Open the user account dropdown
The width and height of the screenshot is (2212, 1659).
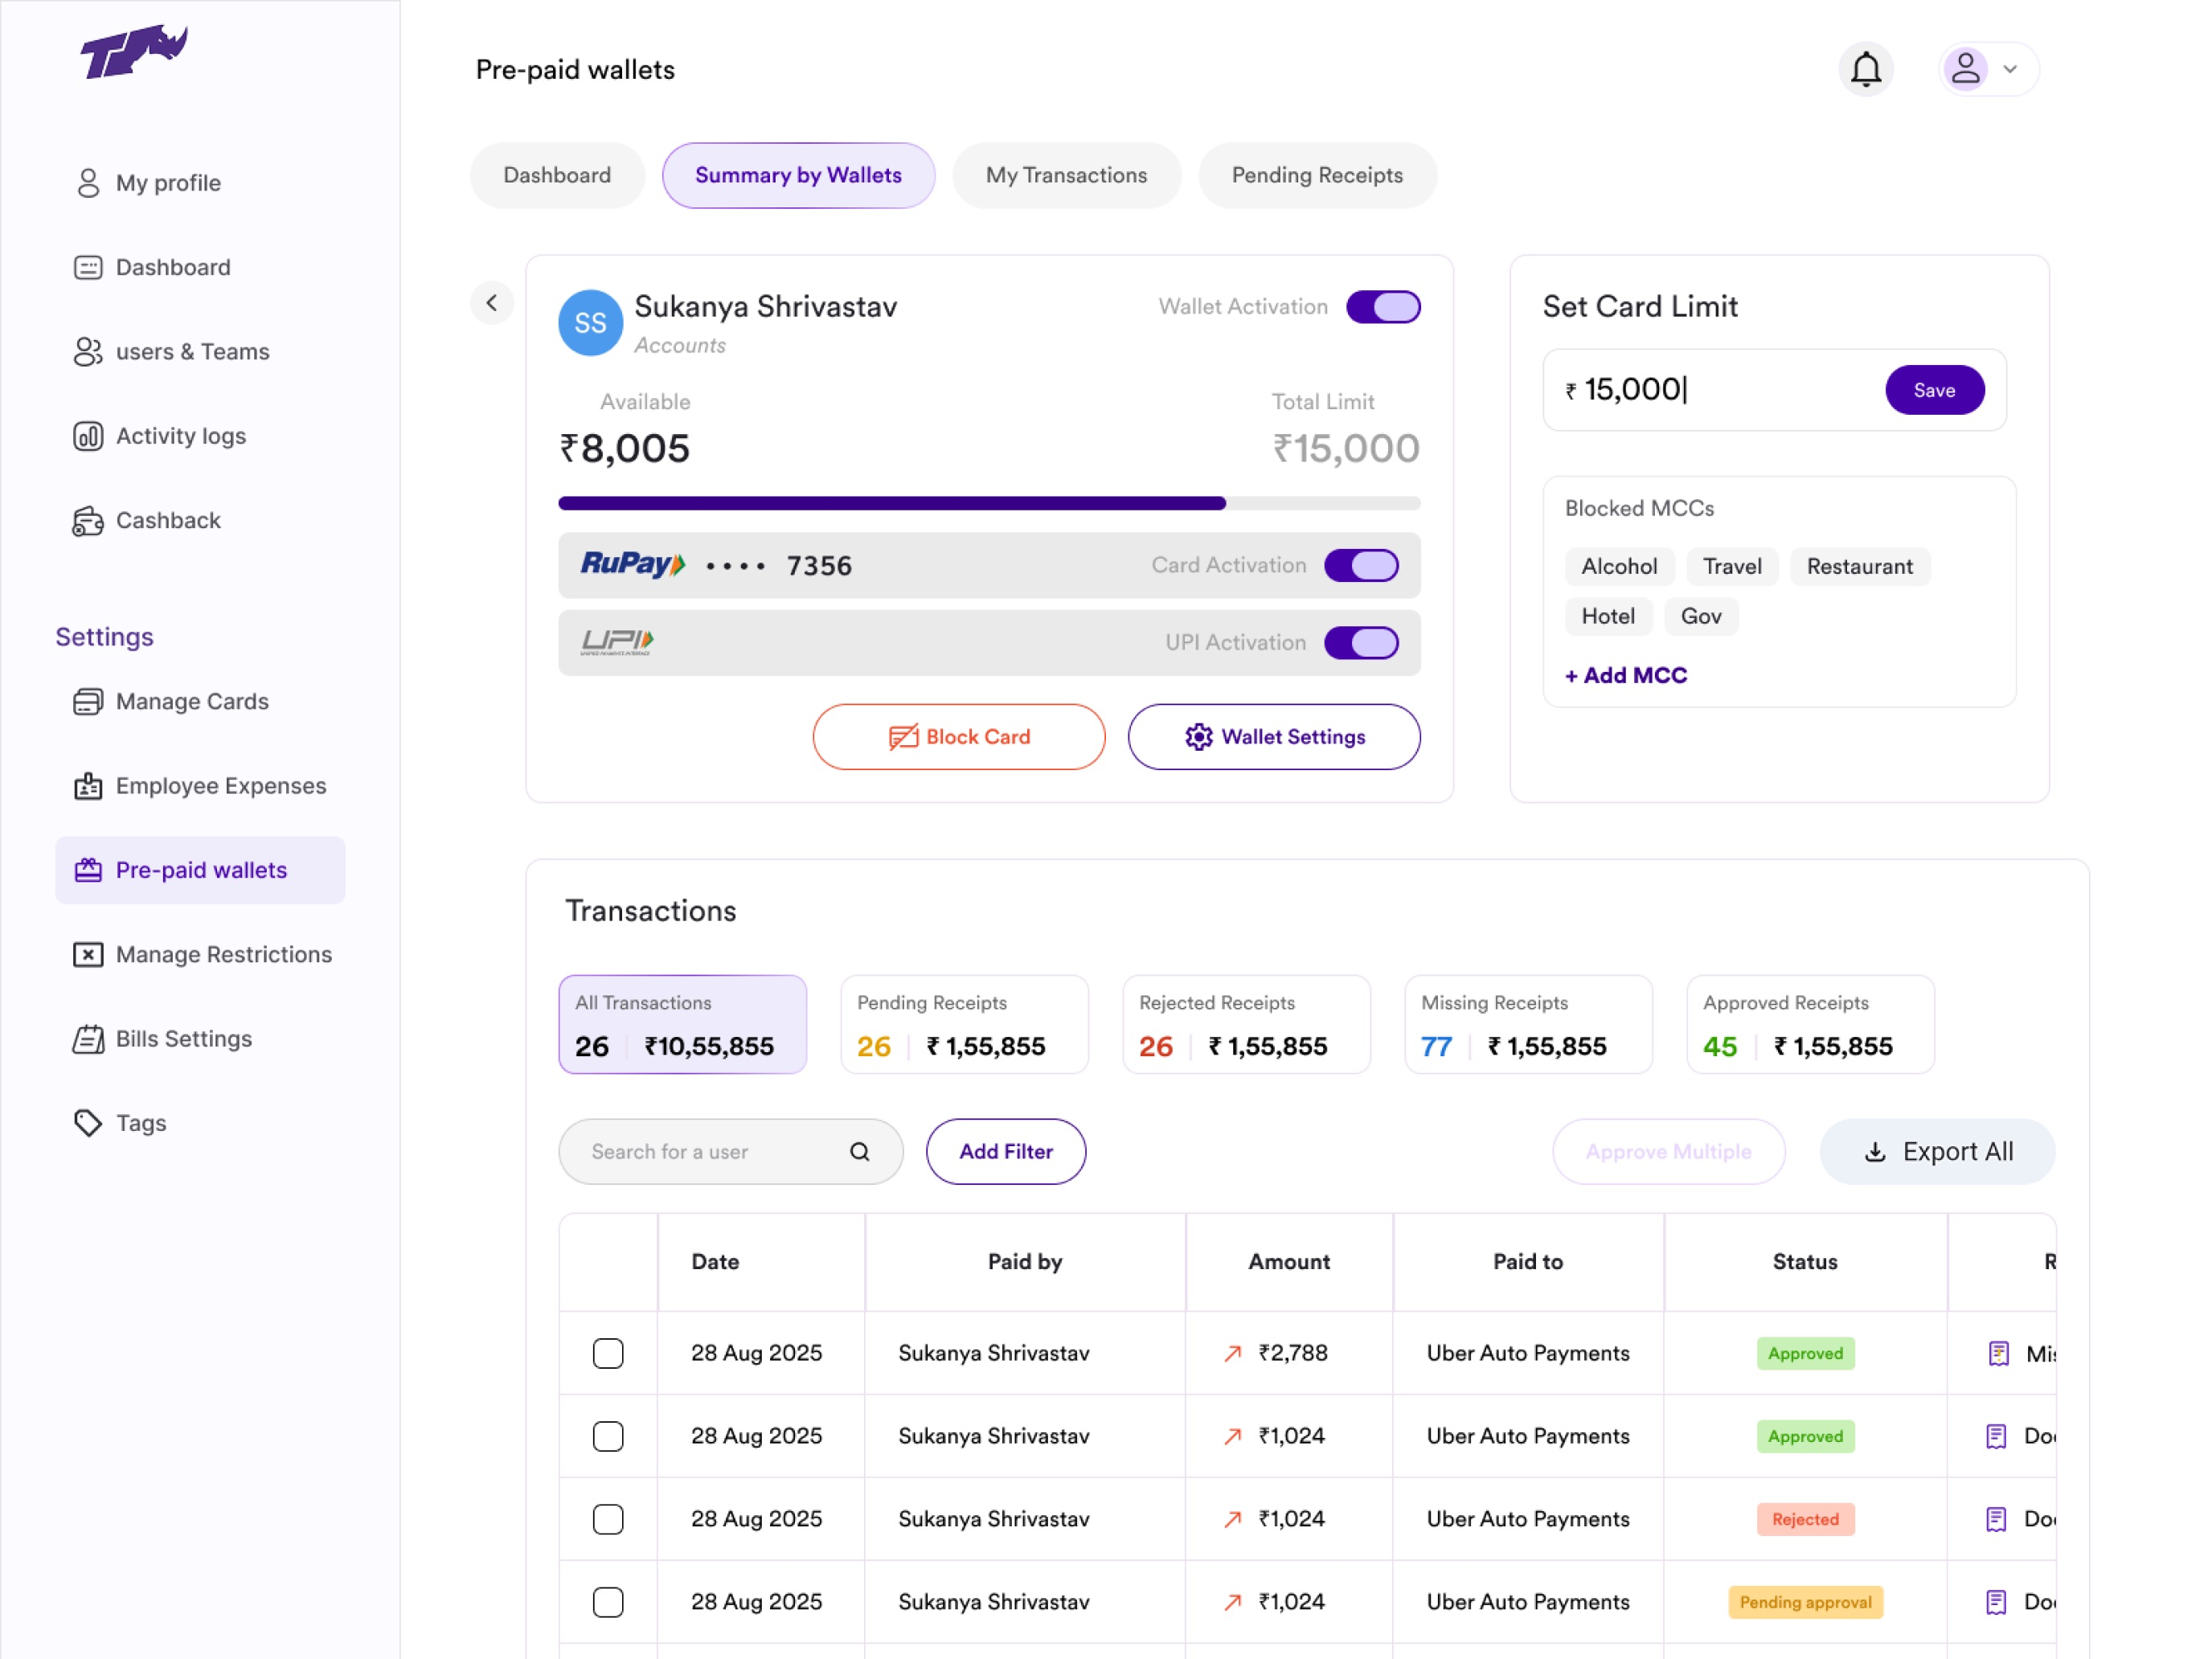[1988, 69]
